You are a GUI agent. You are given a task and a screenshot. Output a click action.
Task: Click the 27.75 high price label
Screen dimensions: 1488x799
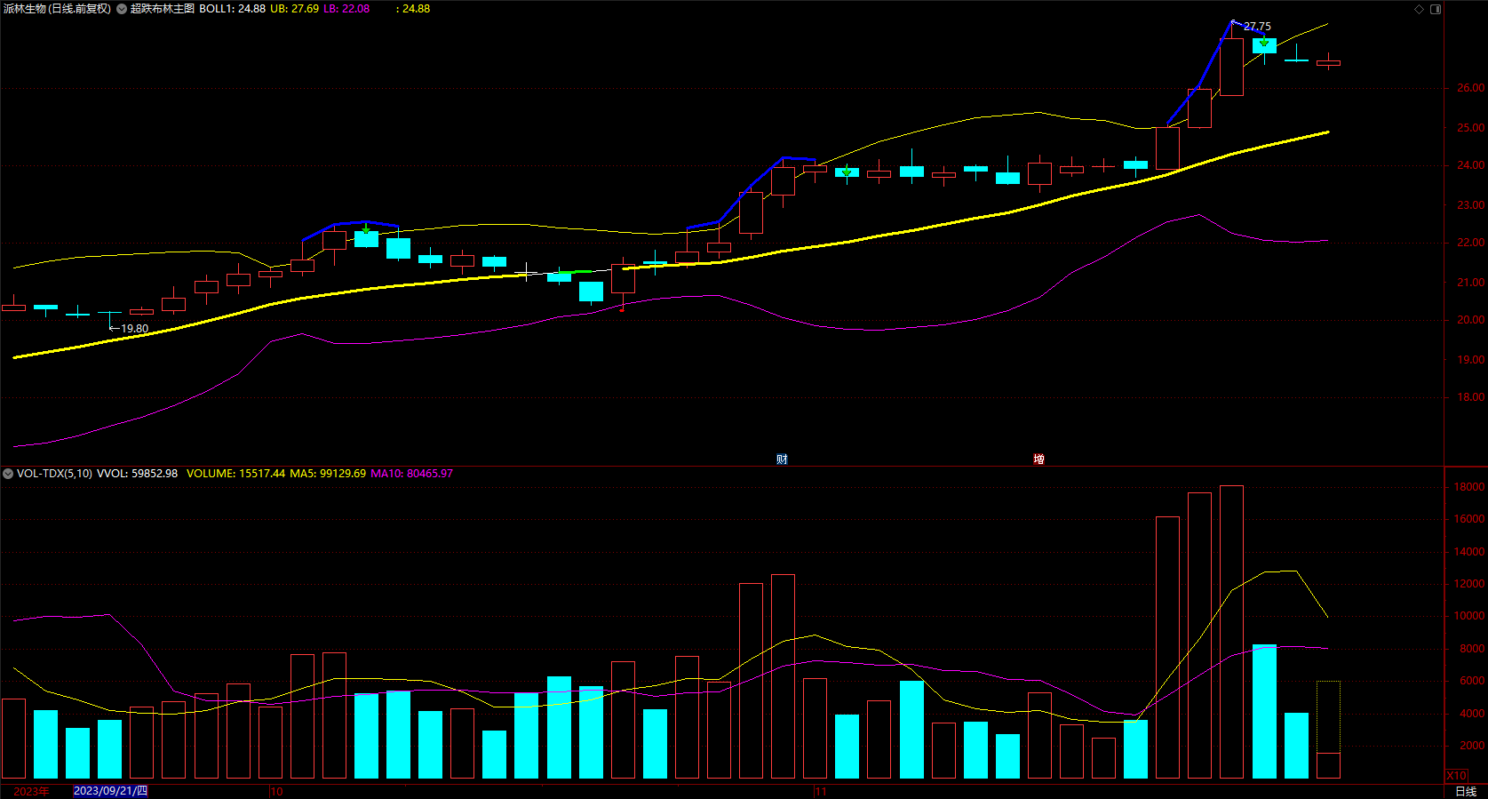[1257, 27]
